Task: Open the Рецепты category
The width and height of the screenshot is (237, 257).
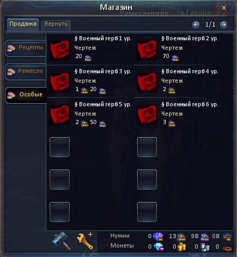Action: tap(26, 48)
